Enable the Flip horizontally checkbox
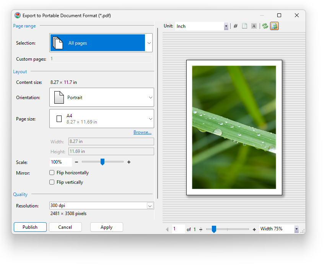Screen dimensions: 327x265 (52, 173)
